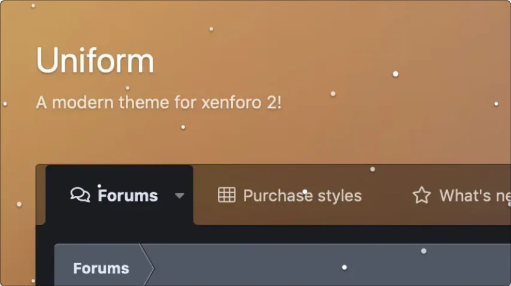
Task: Click the empty breadcrumb bar area
Action: point(332,265)
